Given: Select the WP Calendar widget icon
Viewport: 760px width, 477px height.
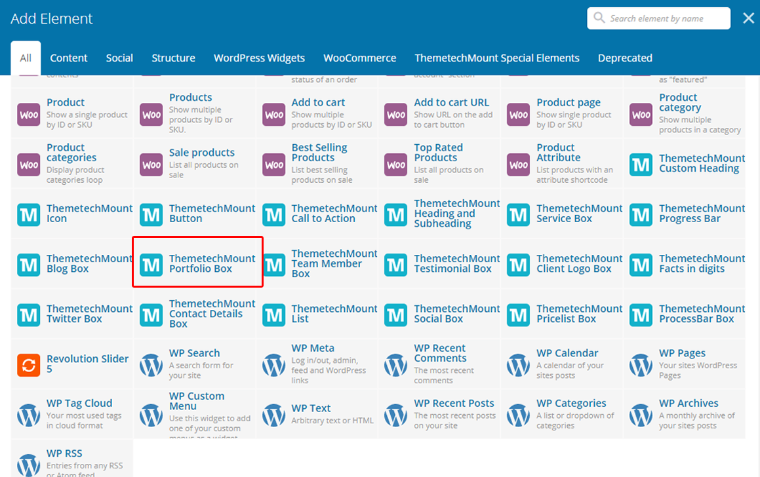Looking at the screenshot, I should pos(519,364).
